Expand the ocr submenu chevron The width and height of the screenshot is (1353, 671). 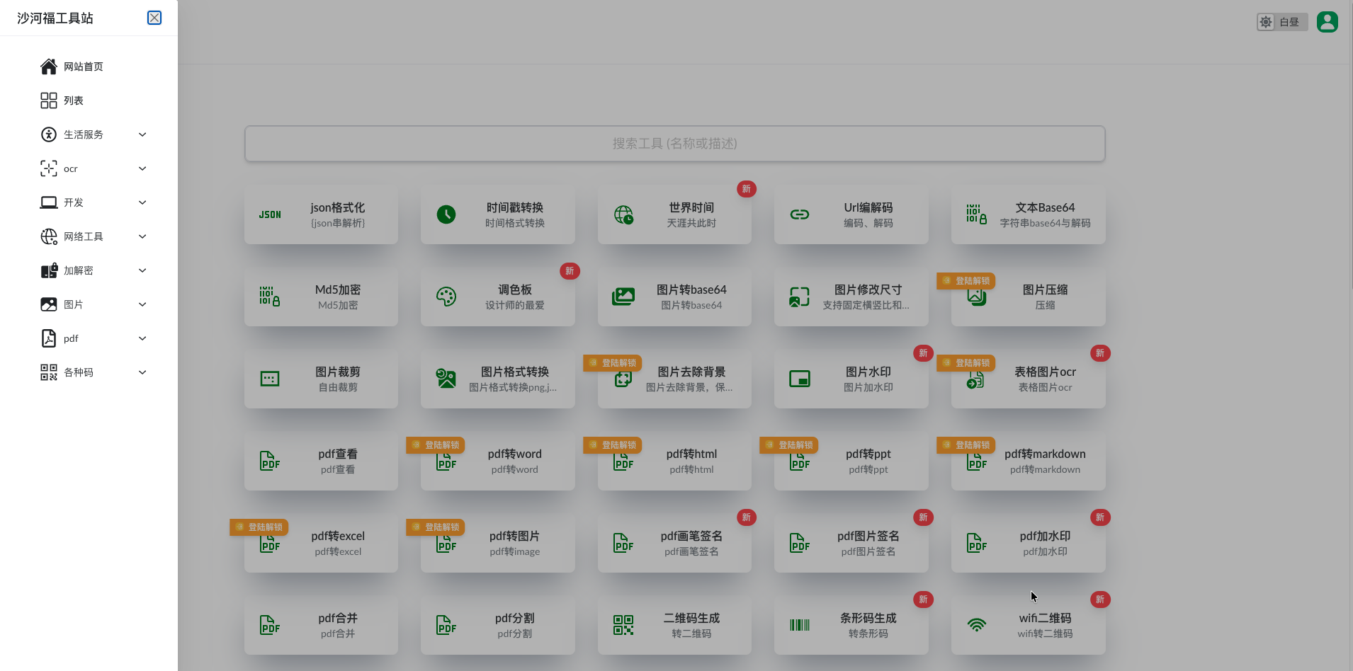point(142,168)
